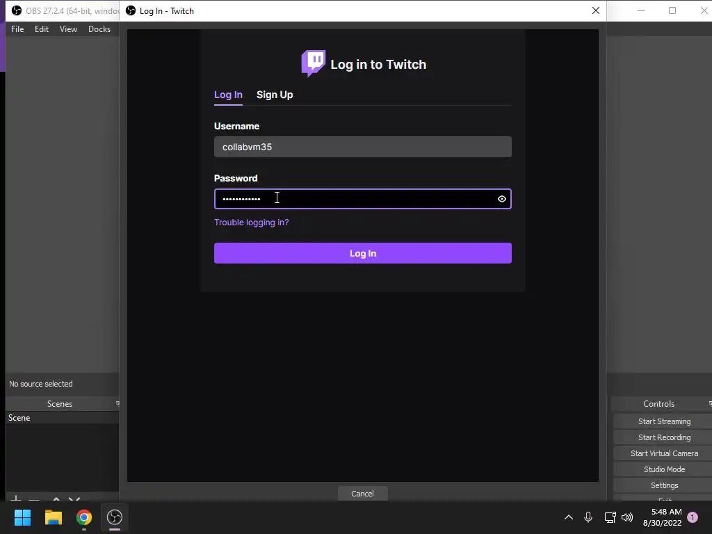Open the Trouble logging in? link
Screen dimensions: 712x534
pos(251,222)
